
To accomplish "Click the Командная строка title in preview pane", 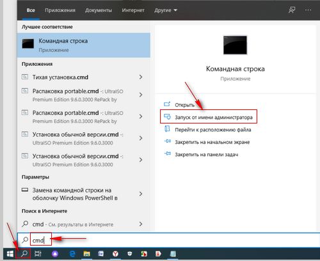I will 236,69.
